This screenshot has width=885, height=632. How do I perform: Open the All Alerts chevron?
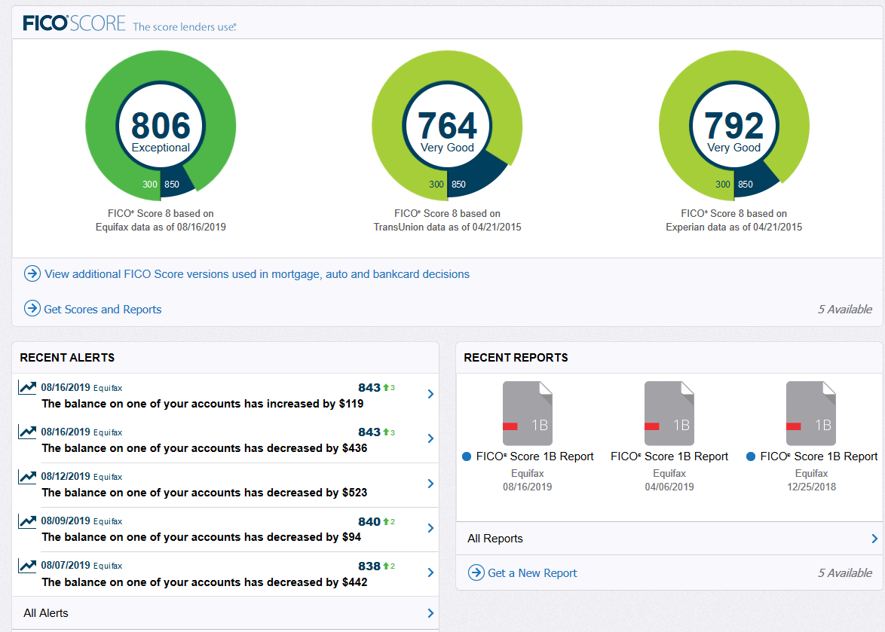click(x=430, y=613)
